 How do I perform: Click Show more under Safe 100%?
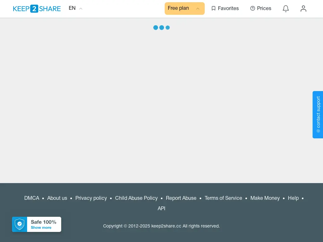(41, 228)
